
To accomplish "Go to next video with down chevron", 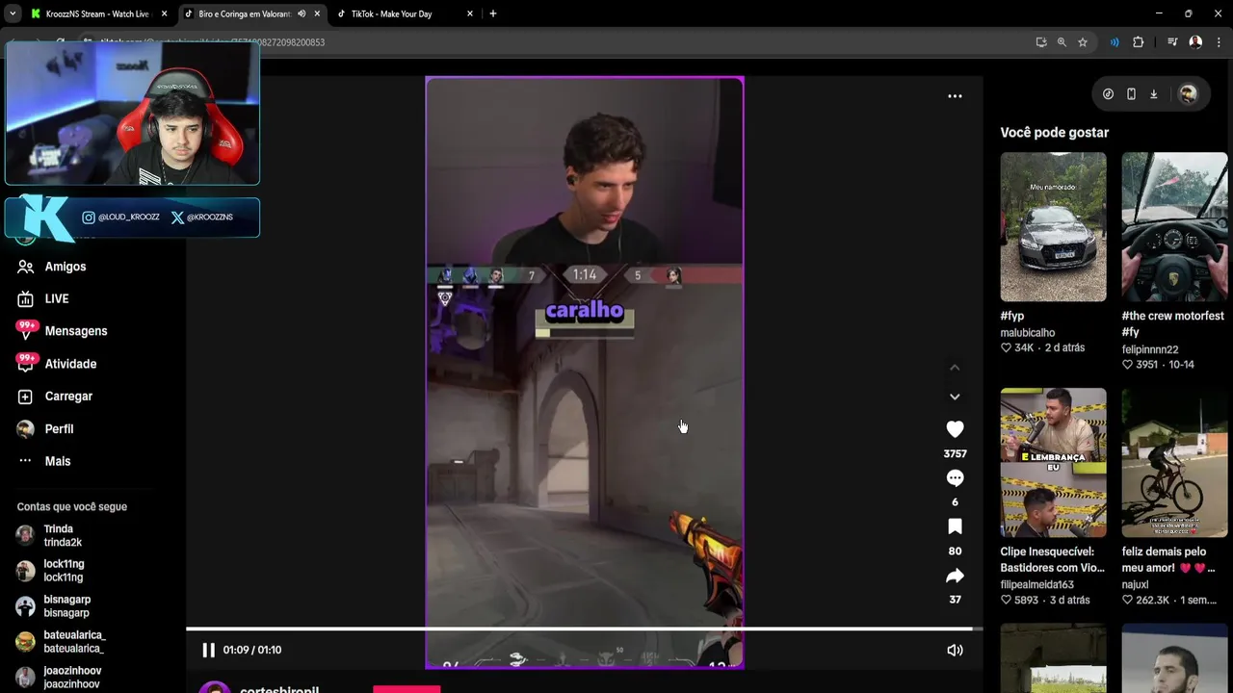I will click(955, 397).
